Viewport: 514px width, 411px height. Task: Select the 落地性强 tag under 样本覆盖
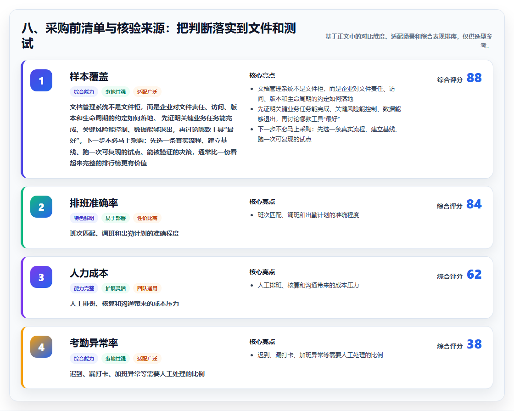(115, 92)
